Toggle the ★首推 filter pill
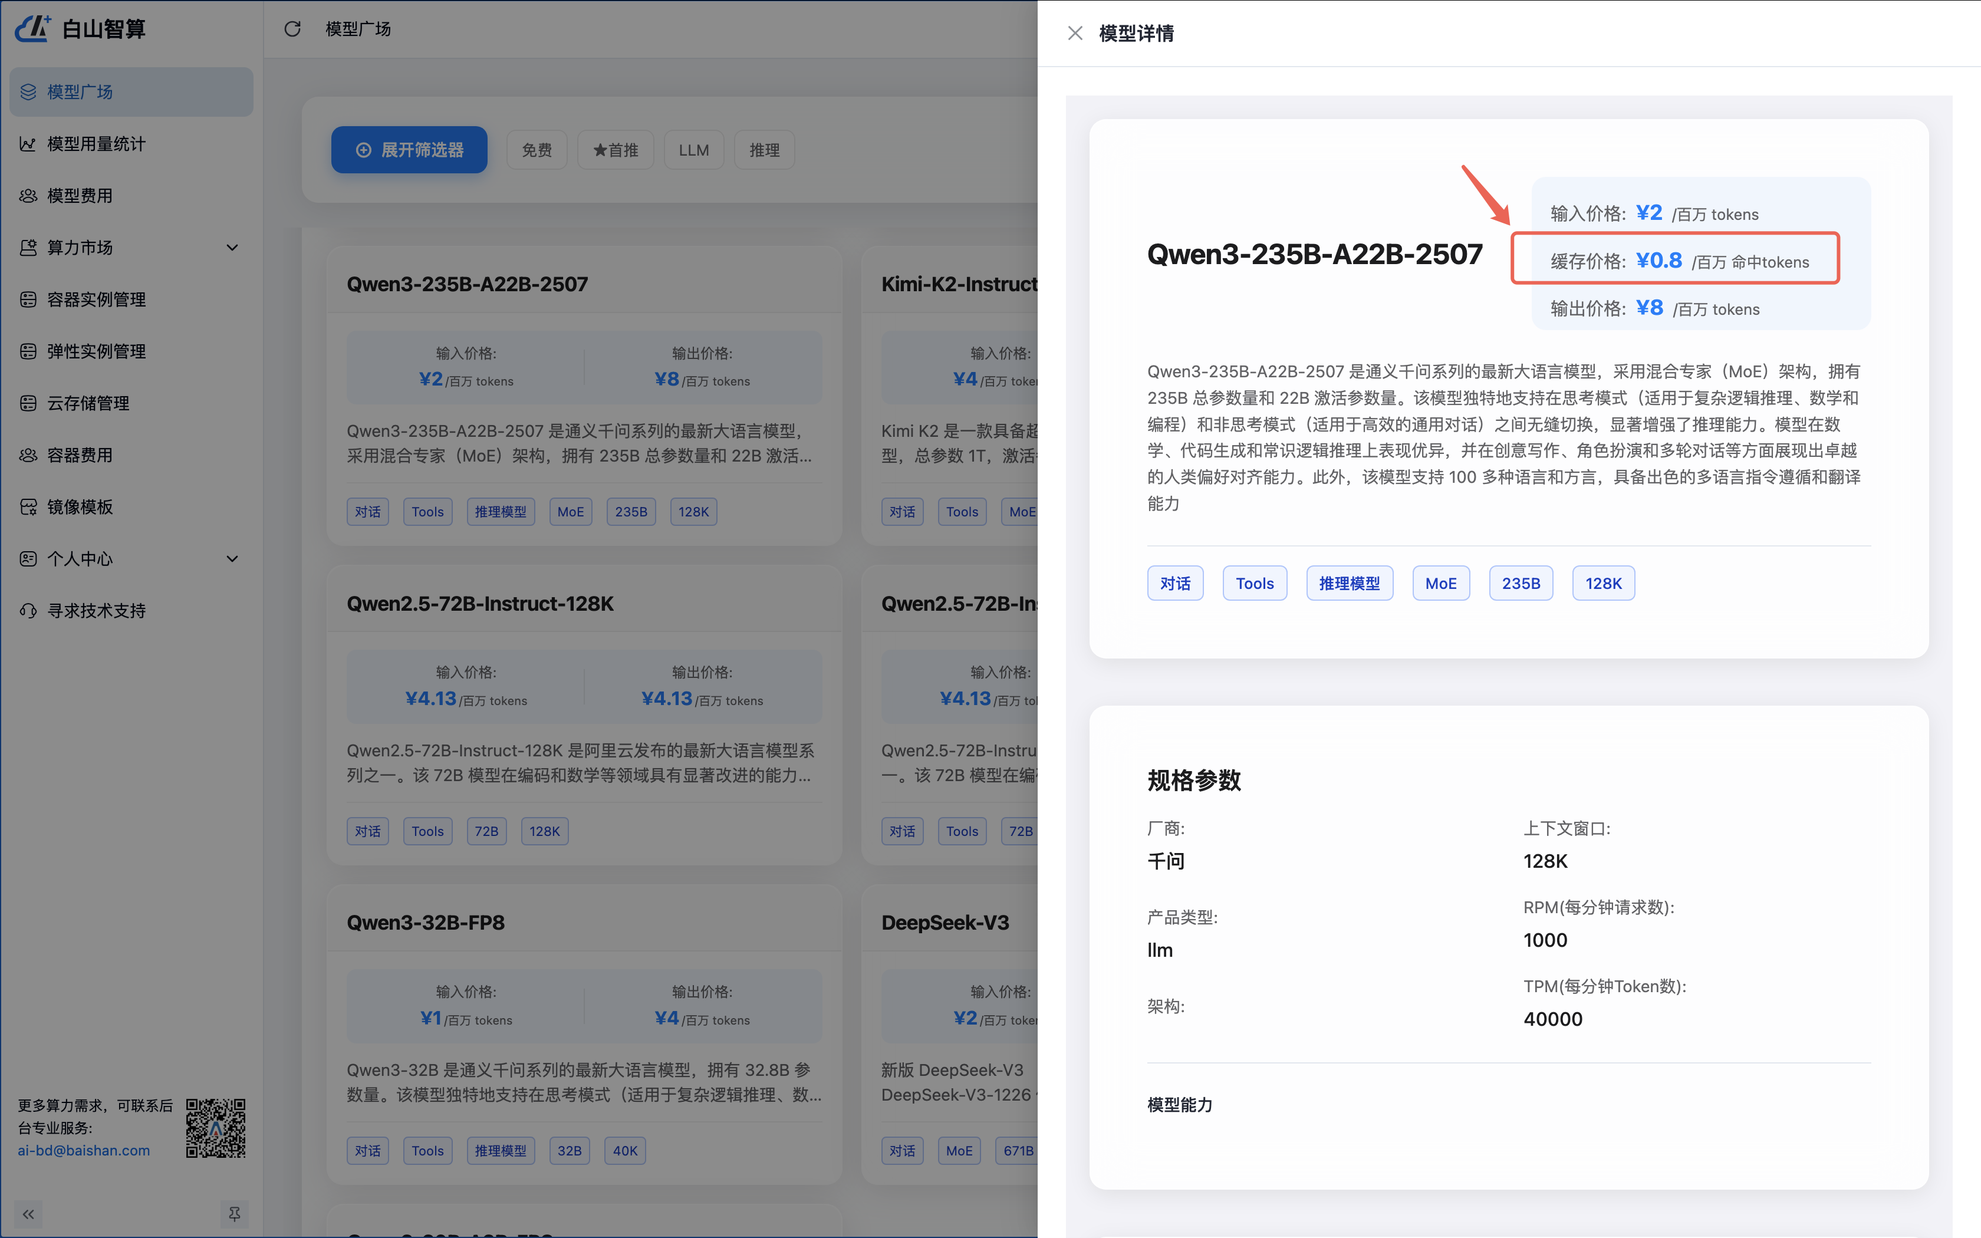Image resolution: width=1981 pixels, height=1238 pixels. click(616, 149)
